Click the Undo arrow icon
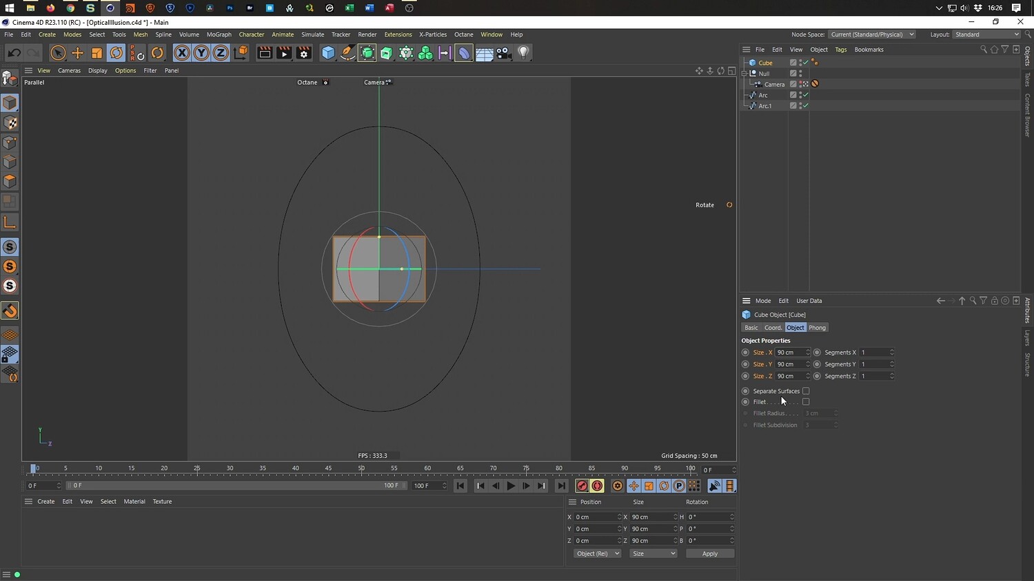Screen dimensions: 1034x581 14,53
